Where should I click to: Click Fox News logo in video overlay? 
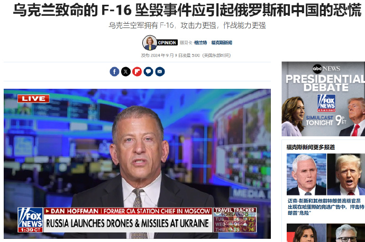coord(30,220)
